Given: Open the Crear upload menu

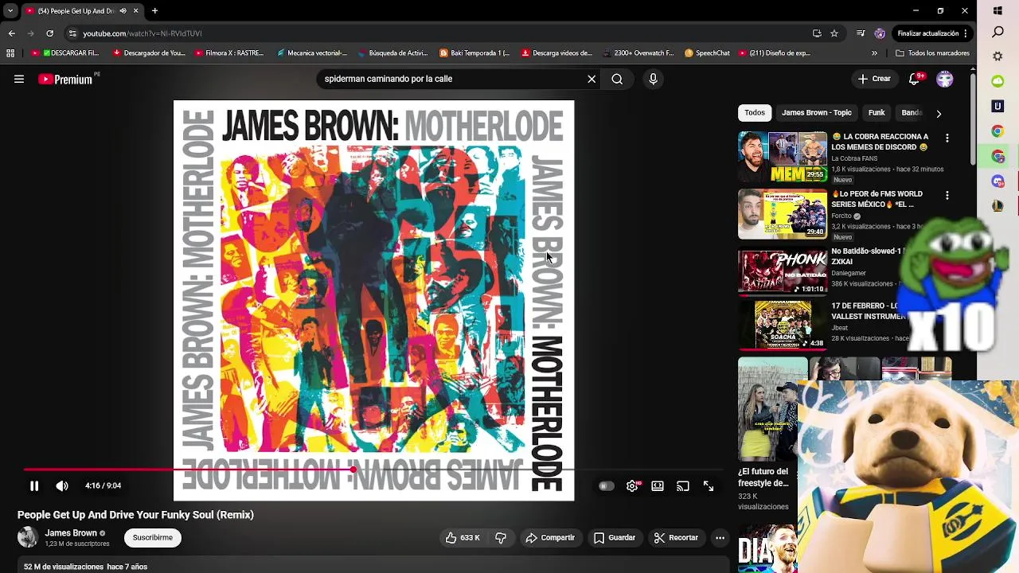Looking at the screenshot, I should (x=874, y=79).
